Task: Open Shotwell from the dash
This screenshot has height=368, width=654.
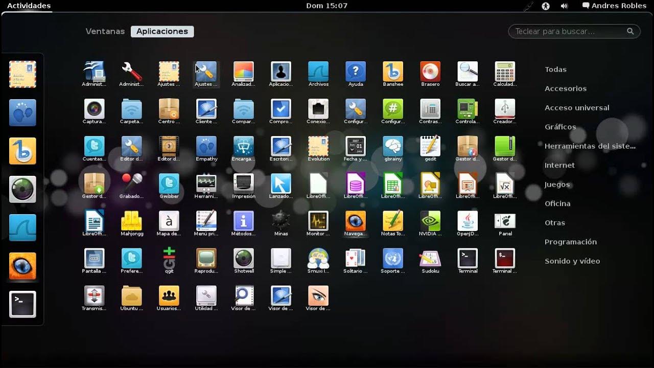Action: click(22, 189)
